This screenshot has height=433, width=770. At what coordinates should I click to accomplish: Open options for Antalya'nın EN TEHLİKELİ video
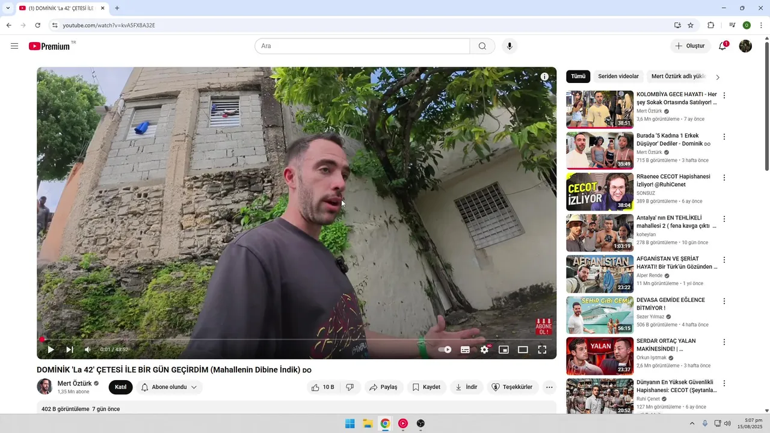[724, 219]
